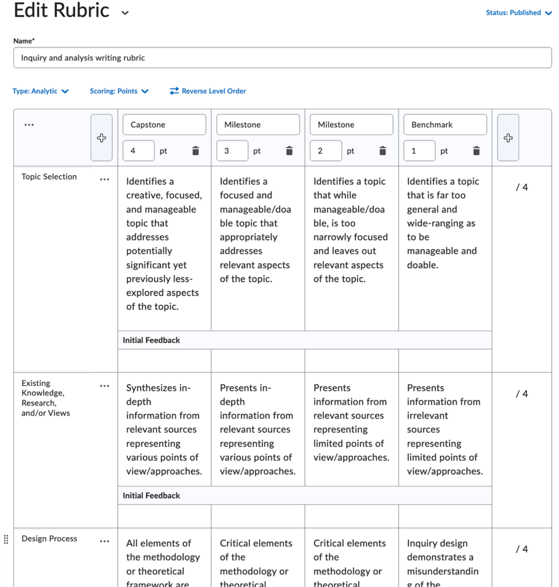Screen dimensions: 559x587
Task: Expand the Edit Rubric title dropdown
Action: [125, 11]
